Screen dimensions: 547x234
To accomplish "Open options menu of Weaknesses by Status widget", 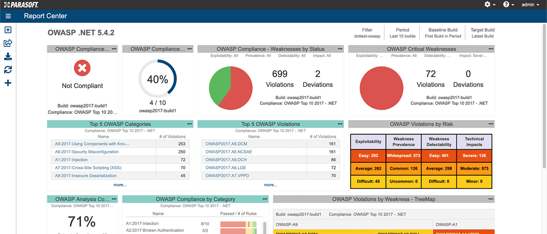I will [340, 49].
